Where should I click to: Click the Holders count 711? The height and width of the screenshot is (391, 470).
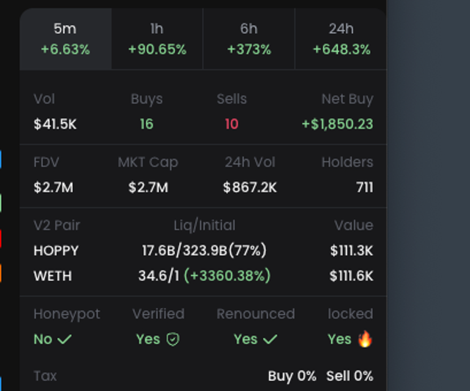(364, 187)
